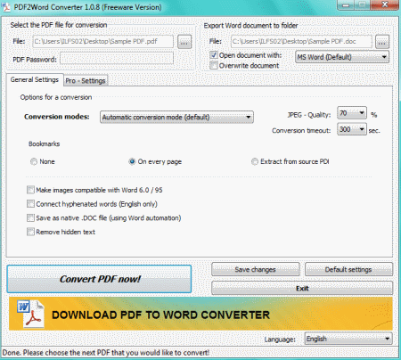Click the export .doc file path field

point(301,41)
